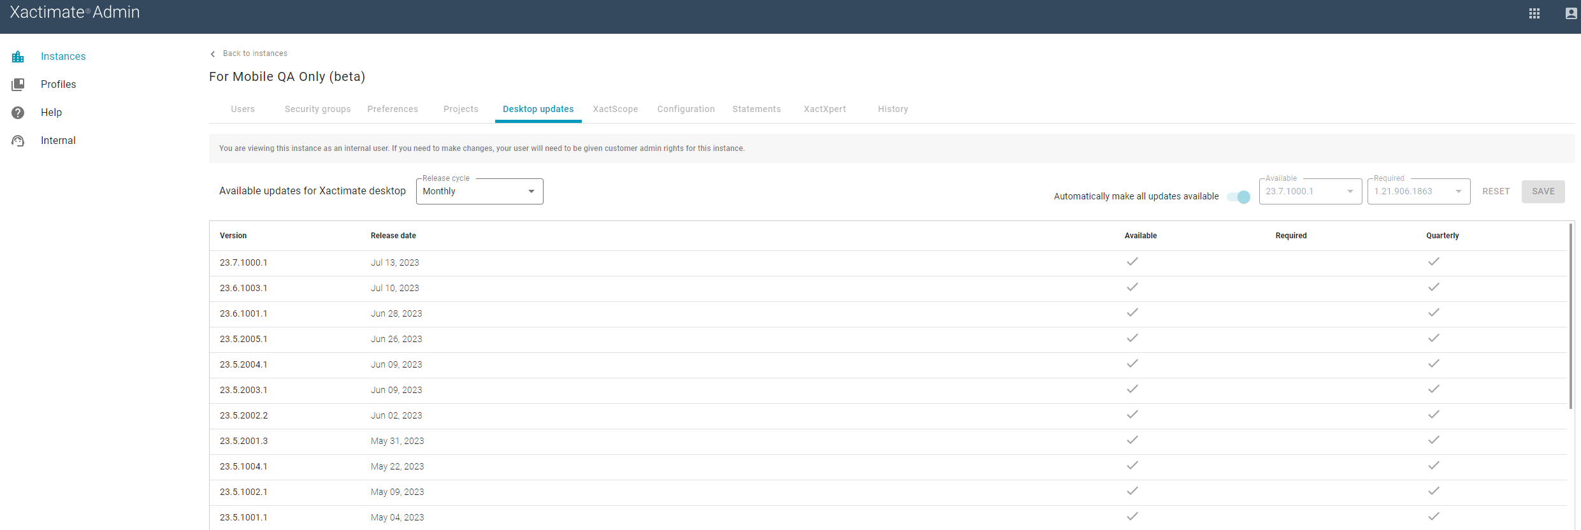Click release date May 31, 2023

398,441
